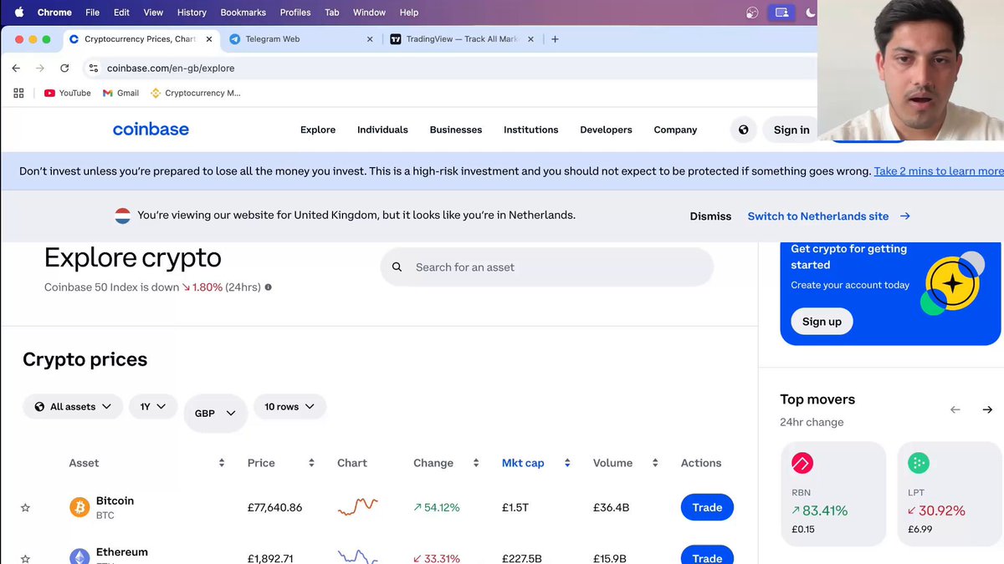Open the Institutions nav menu
The image size is (1004, 564).
[530, 130]
